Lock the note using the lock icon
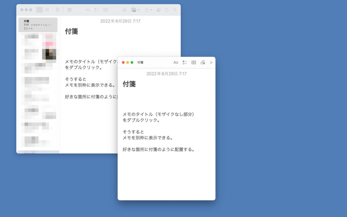This screenshot has width=347, height=217. (x=146, y=9)
